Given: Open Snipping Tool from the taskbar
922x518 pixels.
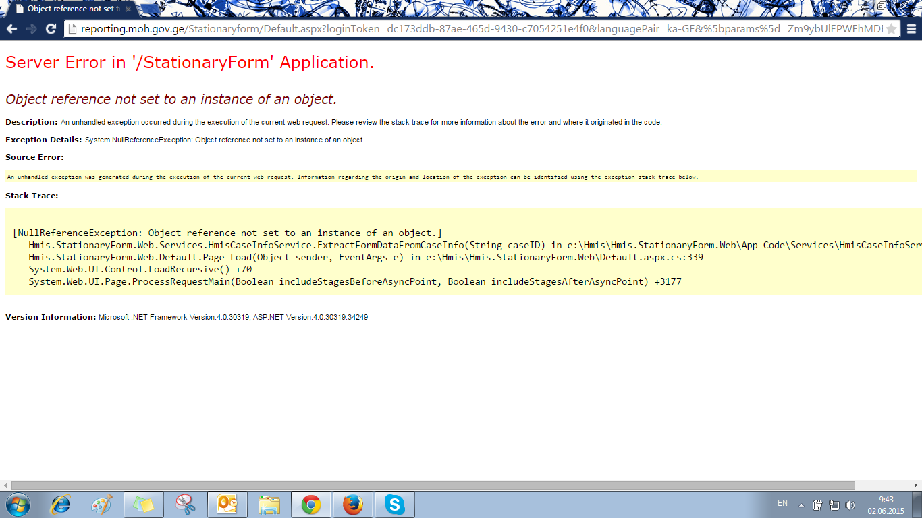Looking at the screenshot, I should [185, 505].
